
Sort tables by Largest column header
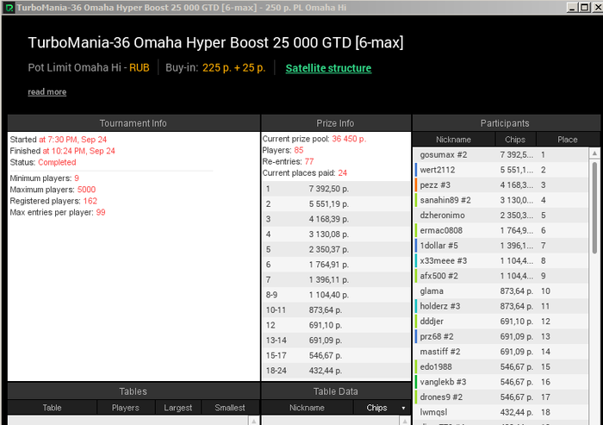(x=177, y=408)
